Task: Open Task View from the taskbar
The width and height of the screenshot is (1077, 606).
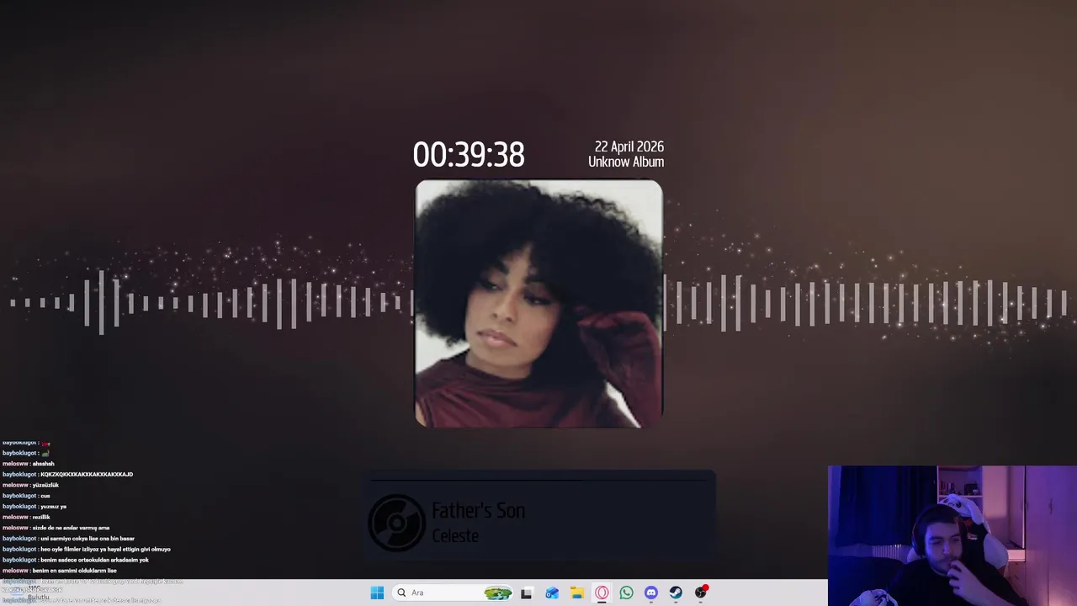Action: click(x=527, y=593)
